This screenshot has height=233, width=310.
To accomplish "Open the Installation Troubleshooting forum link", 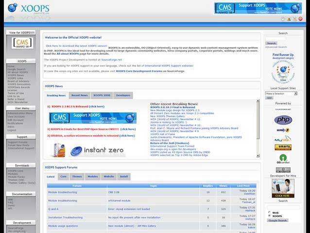I will click(66, 217).
